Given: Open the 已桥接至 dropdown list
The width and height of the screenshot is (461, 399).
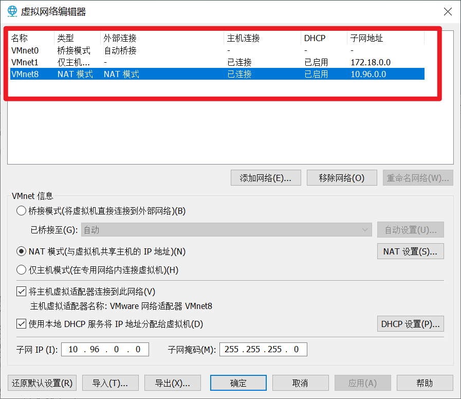Looking at the screenshot, I should coord(226,230).
